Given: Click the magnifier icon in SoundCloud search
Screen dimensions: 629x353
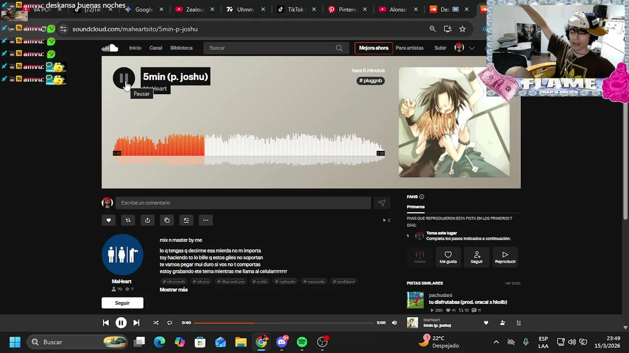Looking at the screenshot, I should [x=339, y=48].
